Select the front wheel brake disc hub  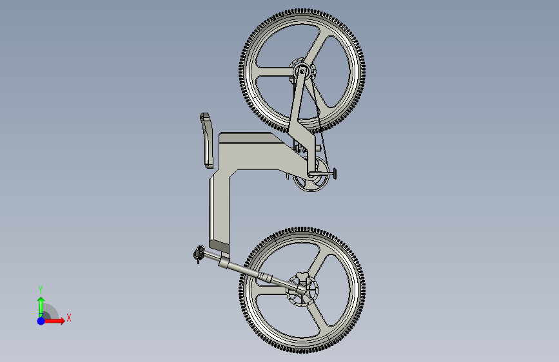coord(302,290)
